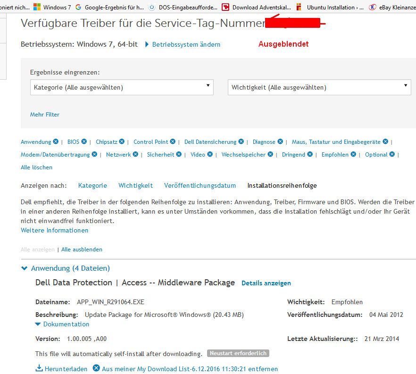416x374 pixels.
Task: Click the Windows 7 bookmark icon
Action: coord(37,7)
